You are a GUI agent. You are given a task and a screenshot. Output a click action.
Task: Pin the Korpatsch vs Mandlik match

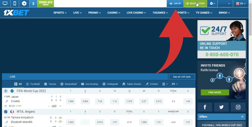tap(7, 122)
